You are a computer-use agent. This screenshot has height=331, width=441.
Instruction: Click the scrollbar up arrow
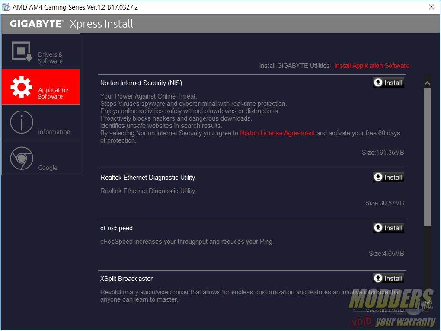click(x=427, y=83)
